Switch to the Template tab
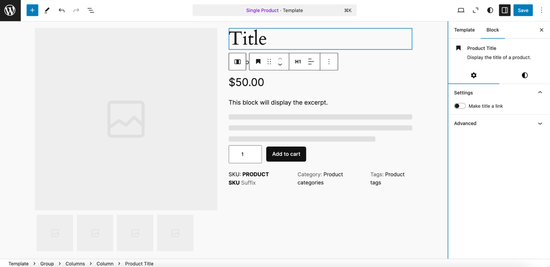The image size is (550, 267). pyautogui.click(x=464, y=30)
